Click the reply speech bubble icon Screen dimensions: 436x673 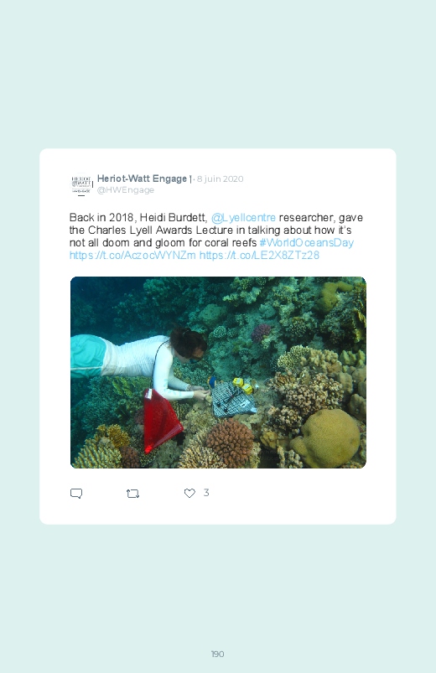point(76,493)
